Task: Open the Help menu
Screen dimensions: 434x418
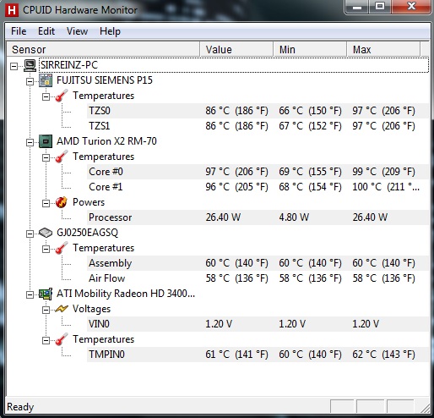Action: (110, 31)
